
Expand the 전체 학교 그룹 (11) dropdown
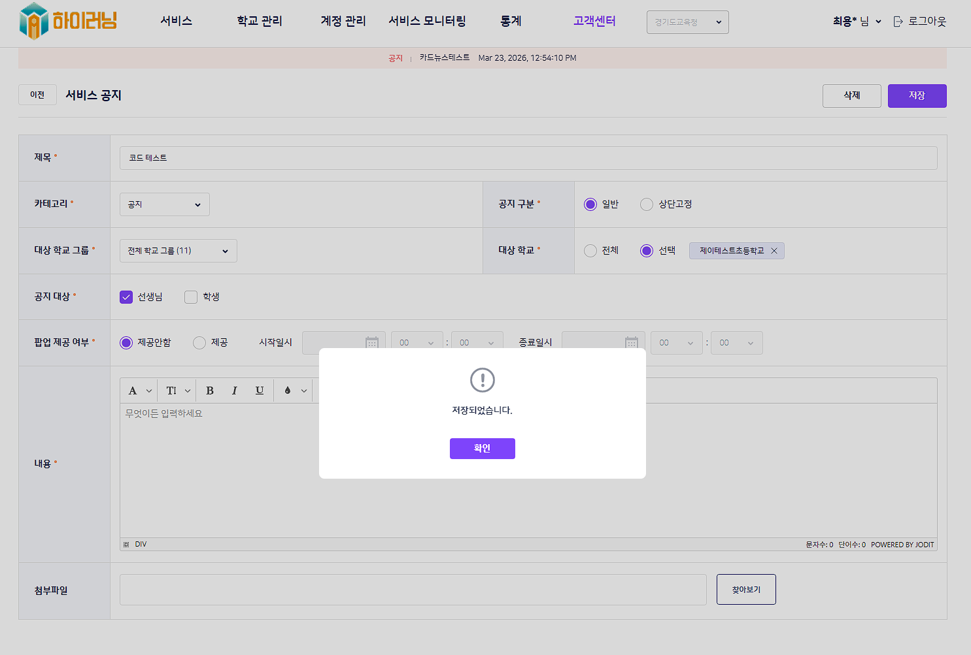tap(178, 251)
